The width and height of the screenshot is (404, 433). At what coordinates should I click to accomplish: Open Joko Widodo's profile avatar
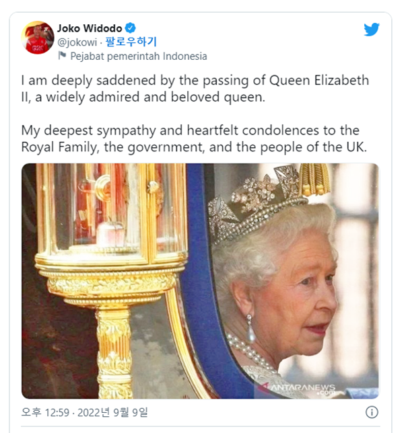(37, 37)
